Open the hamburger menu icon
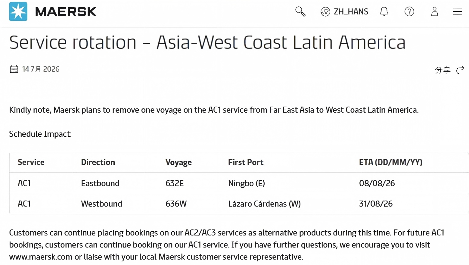469x265 pixels. click(457, 11)
